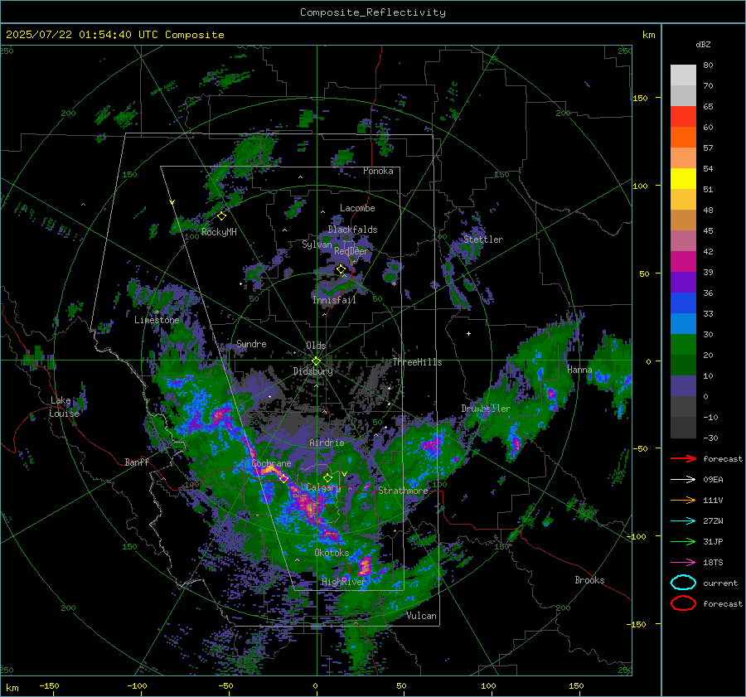The height and width of the screenshot is (697, 746).
Task: Click the Lake Louise label
Action: tap(64, 407)
